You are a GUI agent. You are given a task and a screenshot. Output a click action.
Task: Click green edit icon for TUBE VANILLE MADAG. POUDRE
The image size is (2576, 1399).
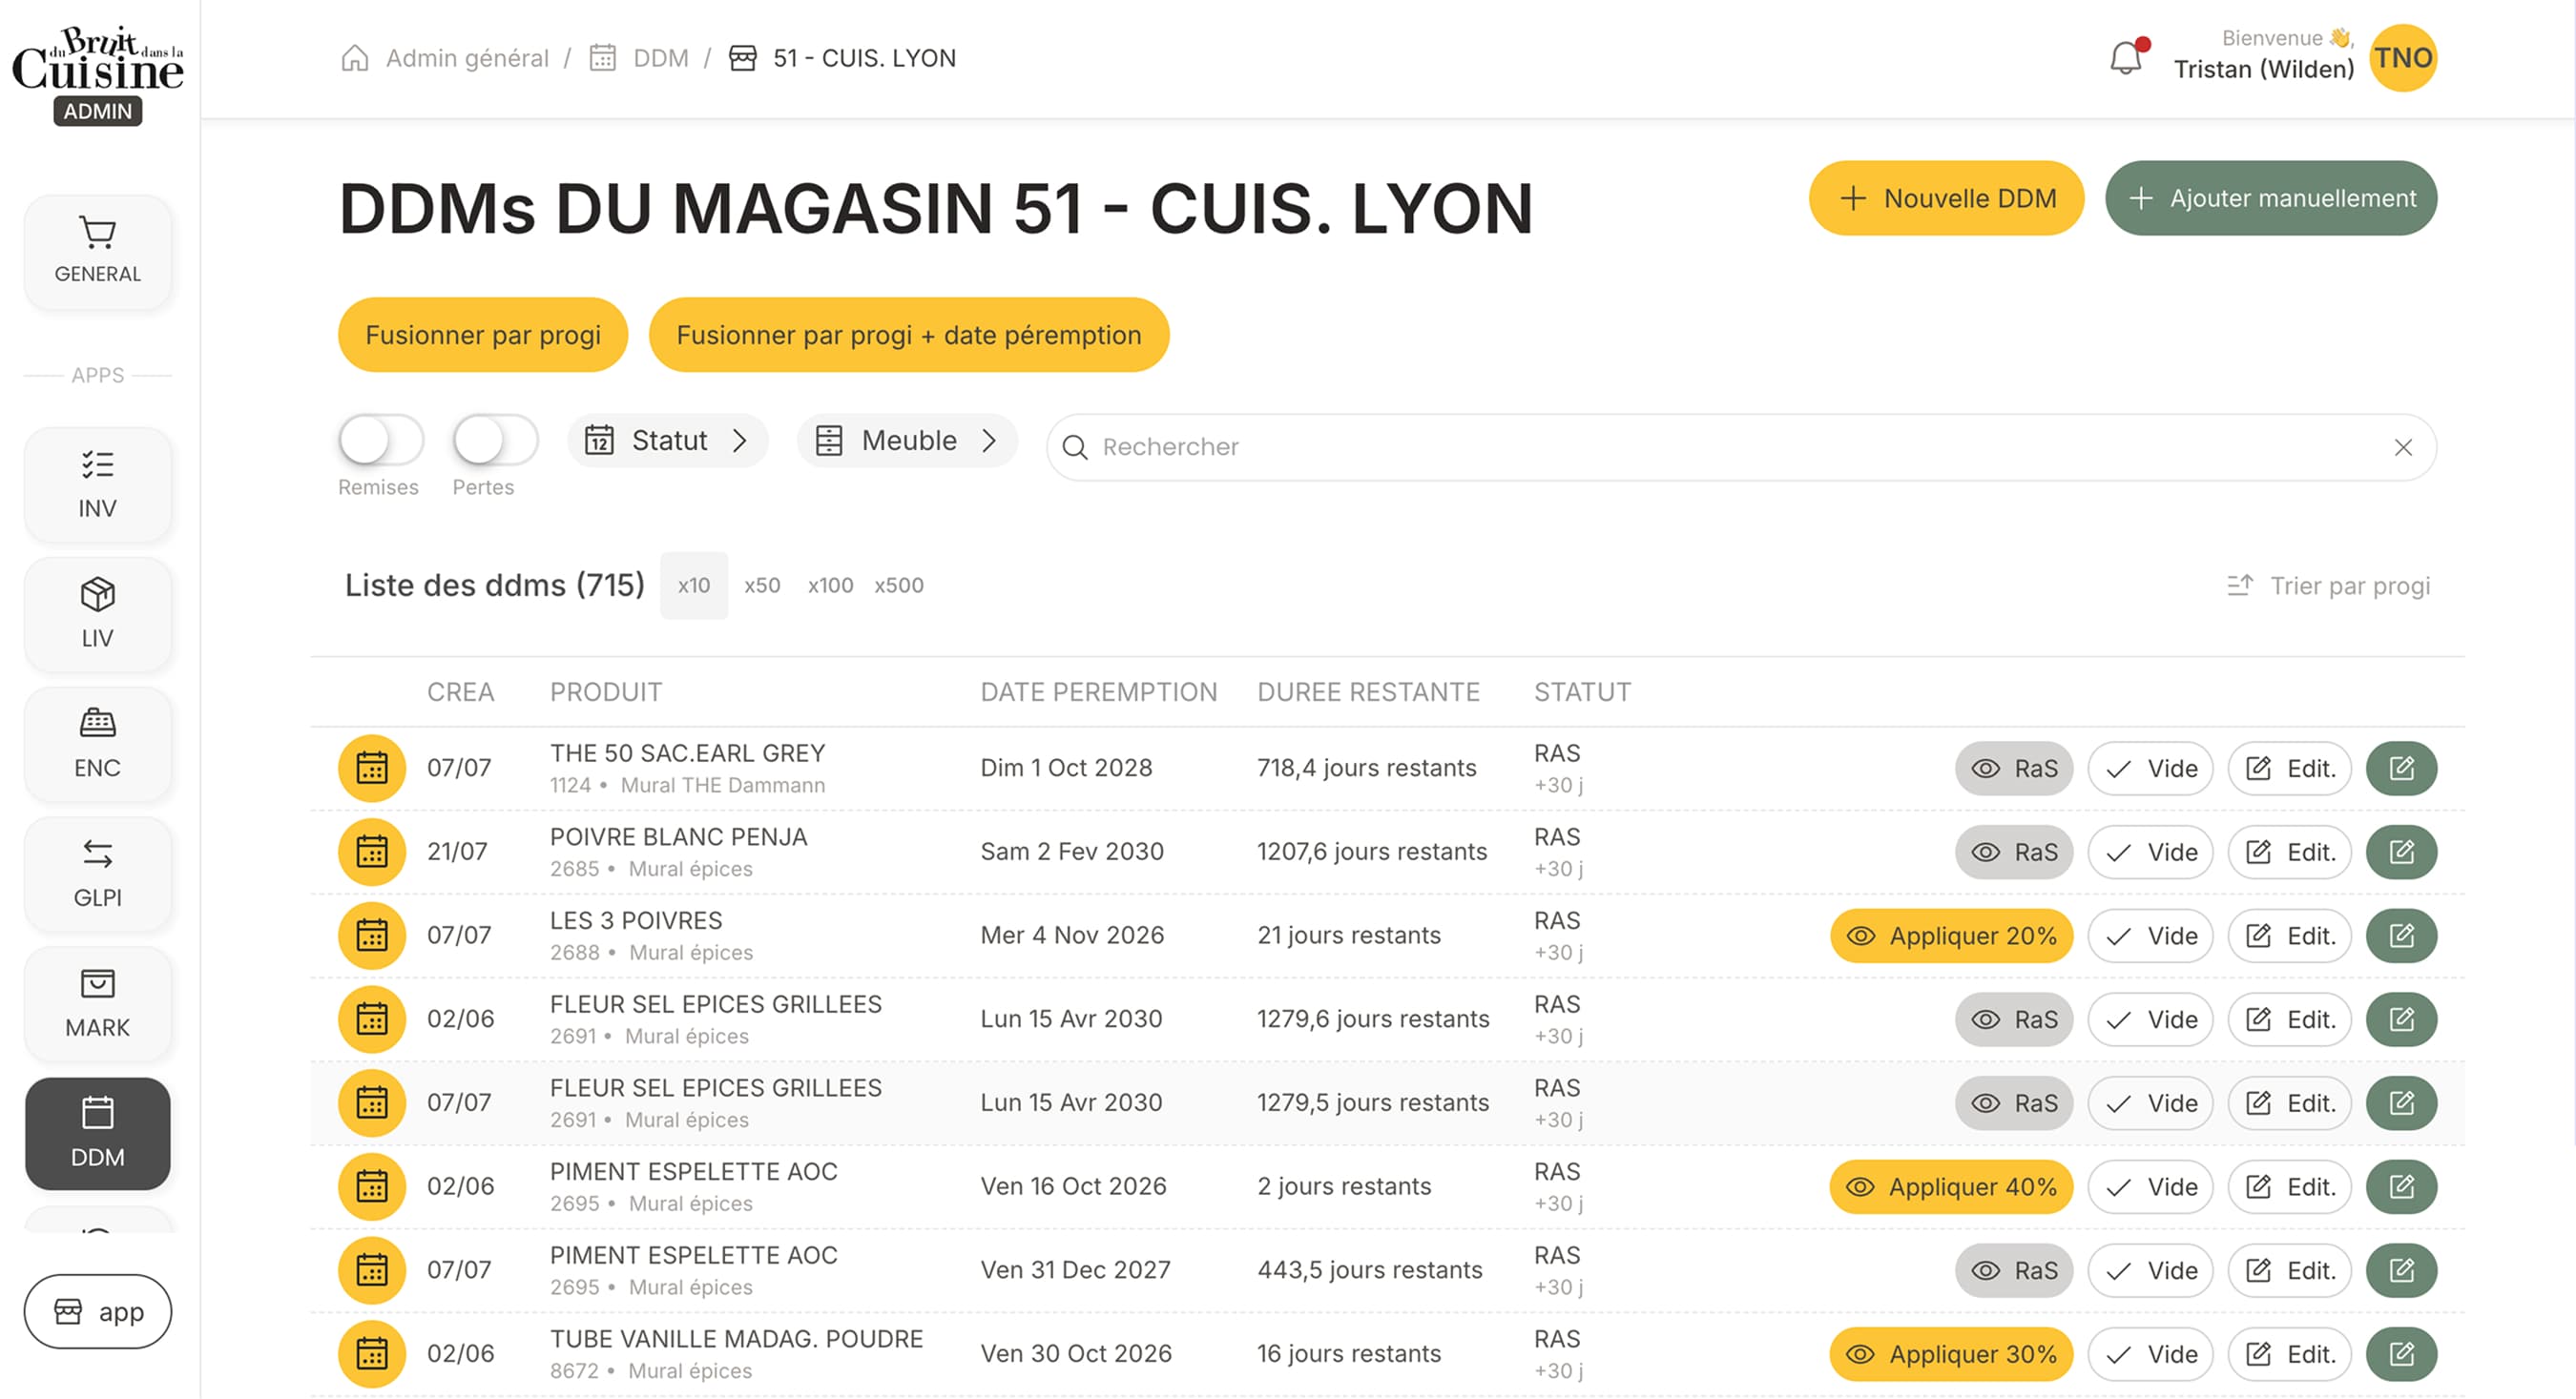click(2401, 1354)
